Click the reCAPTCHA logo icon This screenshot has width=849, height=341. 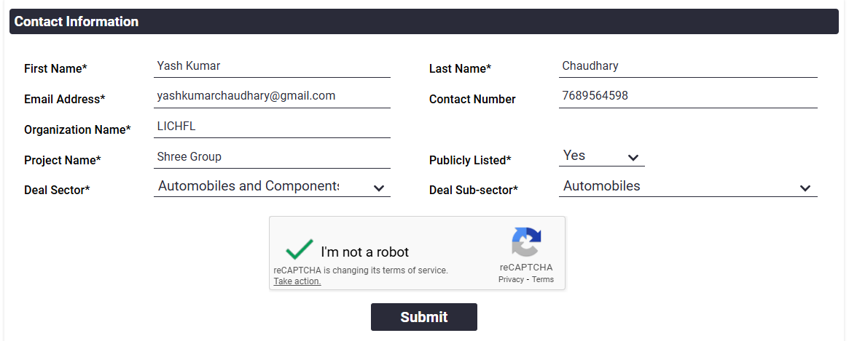(526, 243)
